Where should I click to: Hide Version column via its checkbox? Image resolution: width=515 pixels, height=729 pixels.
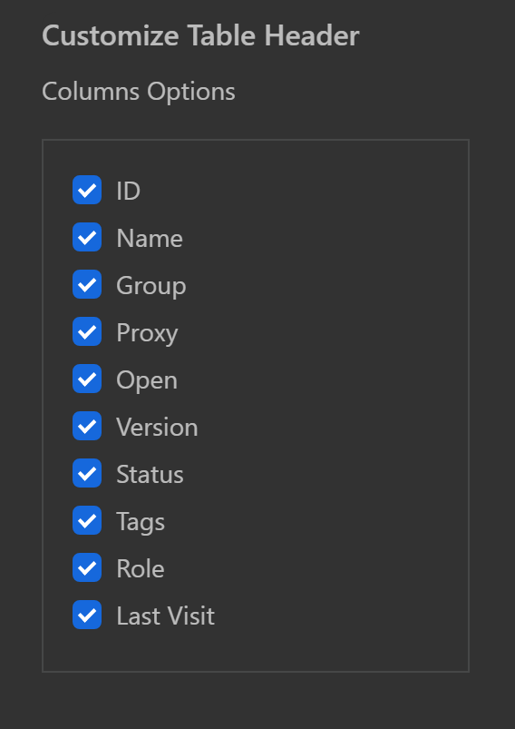click(x=87, y=426)
